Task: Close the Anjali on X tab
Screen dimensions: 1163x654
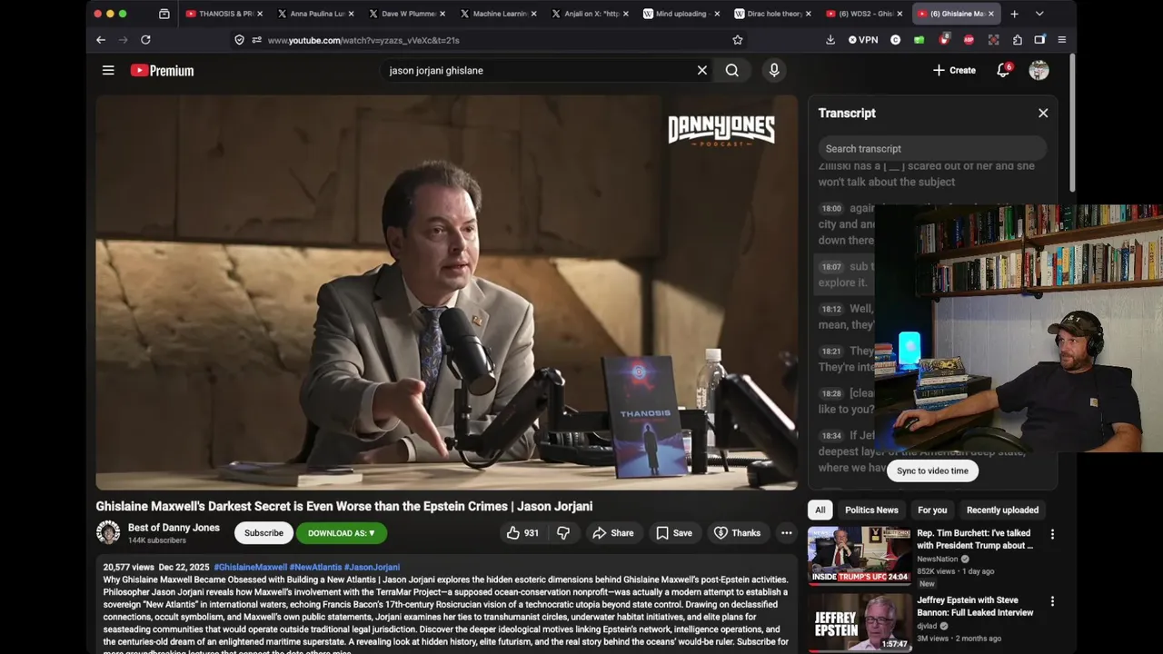Action: tap(625, 14)
